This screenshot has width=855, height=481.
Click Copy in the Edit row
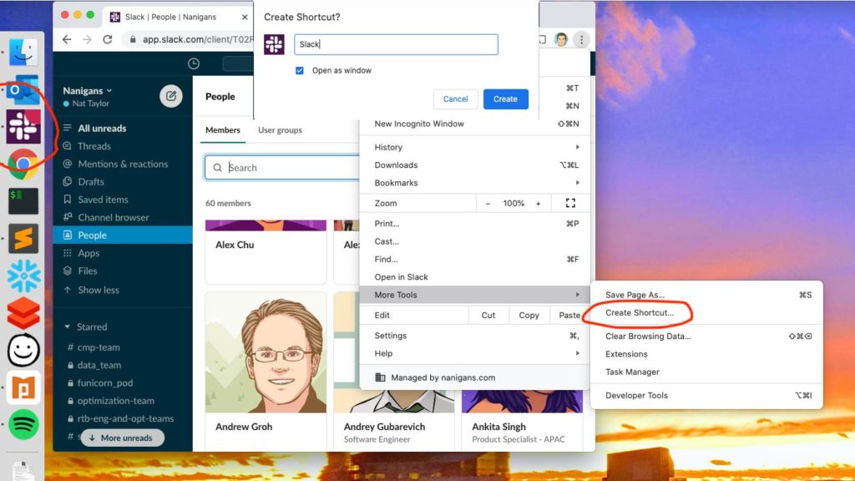tap(529, 315)
